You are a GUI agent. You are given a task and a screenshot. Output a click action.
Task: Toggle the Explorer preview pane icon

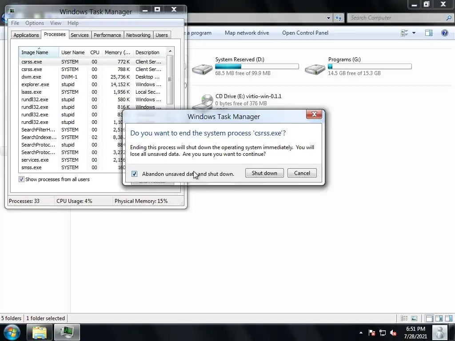429,33
